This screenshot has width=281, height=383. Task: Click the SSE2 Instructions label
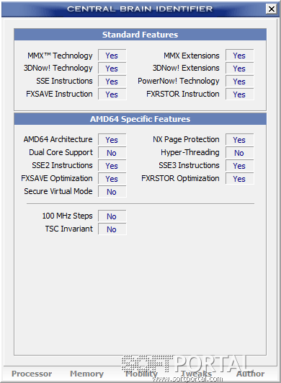[62, 165]
